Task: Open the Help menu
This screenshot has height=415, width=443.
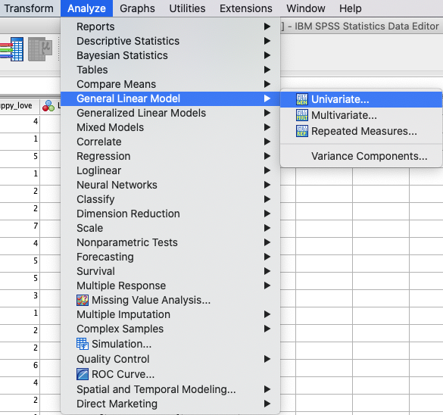Action: pos(351,8)
